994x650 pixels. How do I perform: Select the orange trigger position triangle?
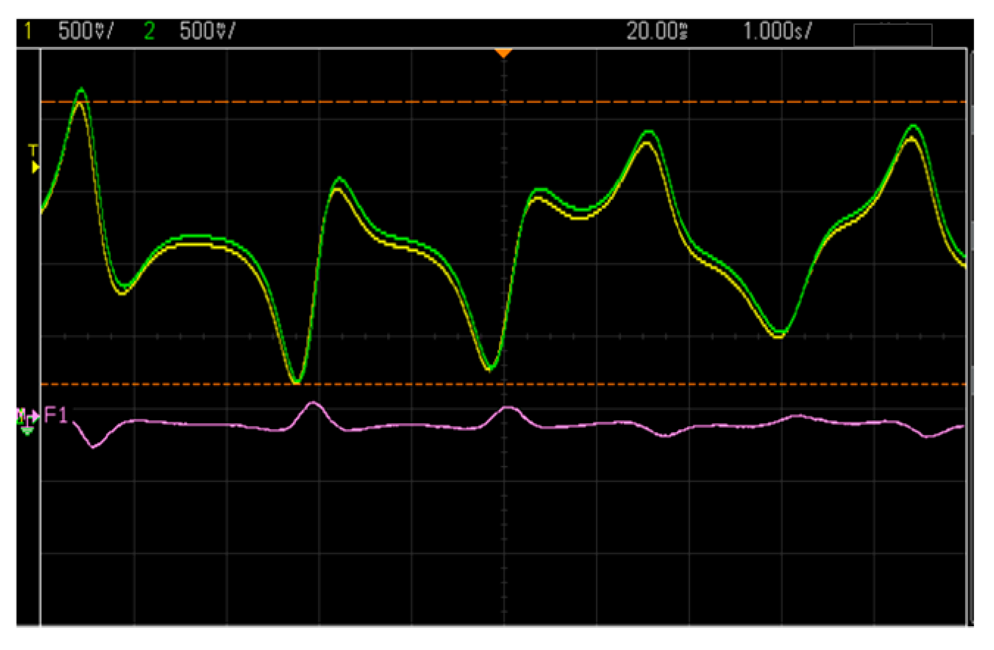click(x=504, y=53)
